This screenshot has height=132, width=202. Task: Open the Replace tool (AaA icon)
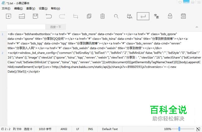[x=130, y=16]
